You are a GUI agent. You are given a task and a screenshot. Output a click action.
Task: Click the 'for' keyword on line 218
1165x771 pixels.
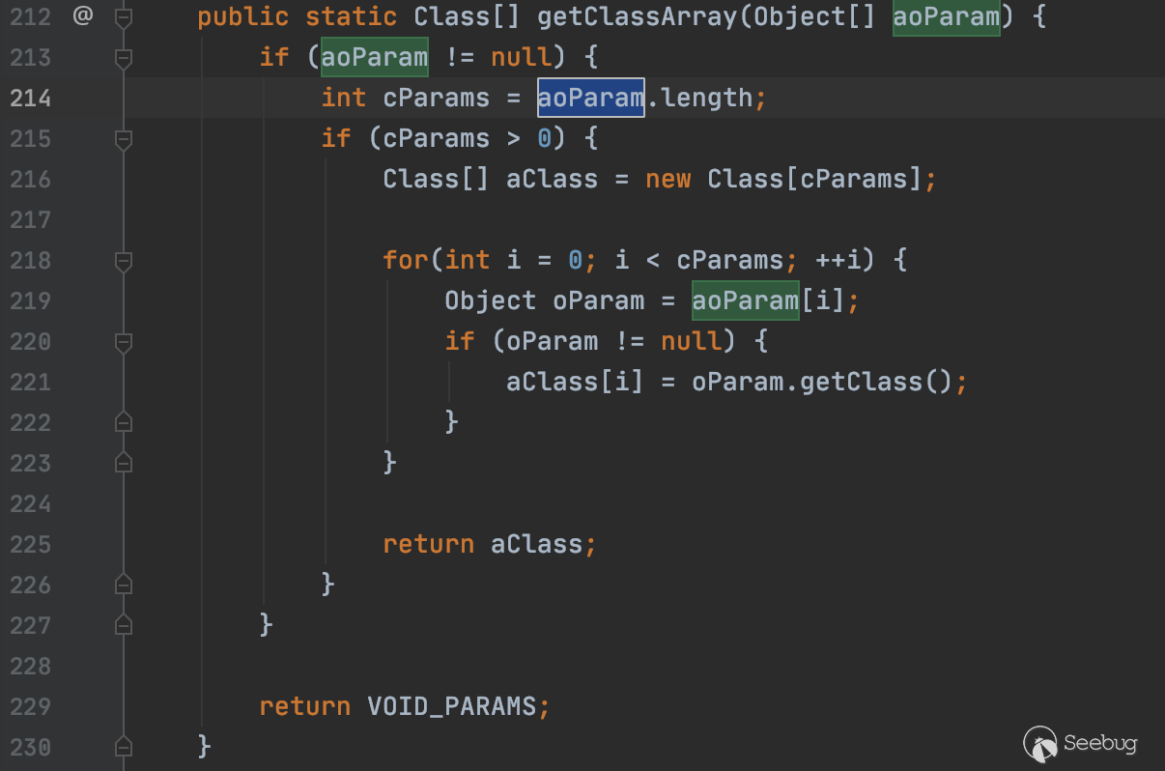tap(406, 260)
